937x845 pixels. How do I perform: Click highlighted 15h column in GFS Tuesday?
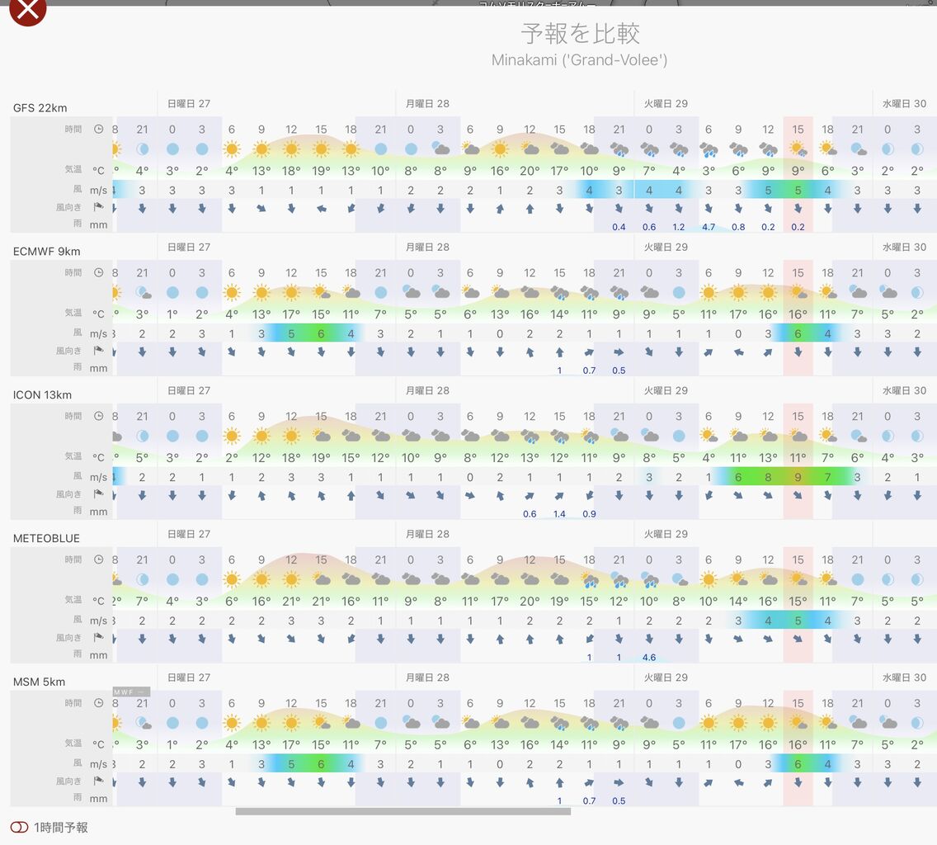click(x=798, y=175)
